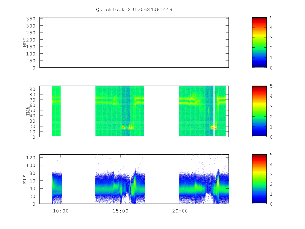Click the 20 tick on ELS axis

coord(33,196)
